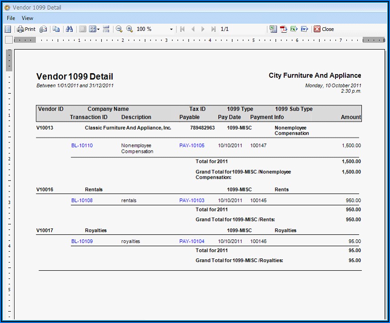Screen dimensions: 390x323
Task: Click the send report attachment icon
Action: click(x=43, y=29)
